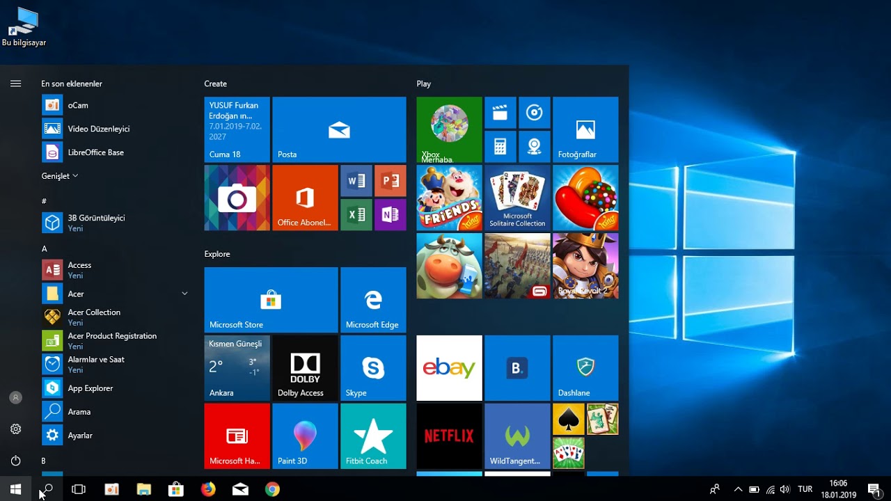Image resolution: width=891 pixels, height=501 pixels.
Task: Open the eBay tile
Action: click(449, 368)
